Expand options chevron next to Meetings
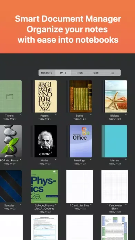Screen dimensions: 135x240 [x=91, y=159]
